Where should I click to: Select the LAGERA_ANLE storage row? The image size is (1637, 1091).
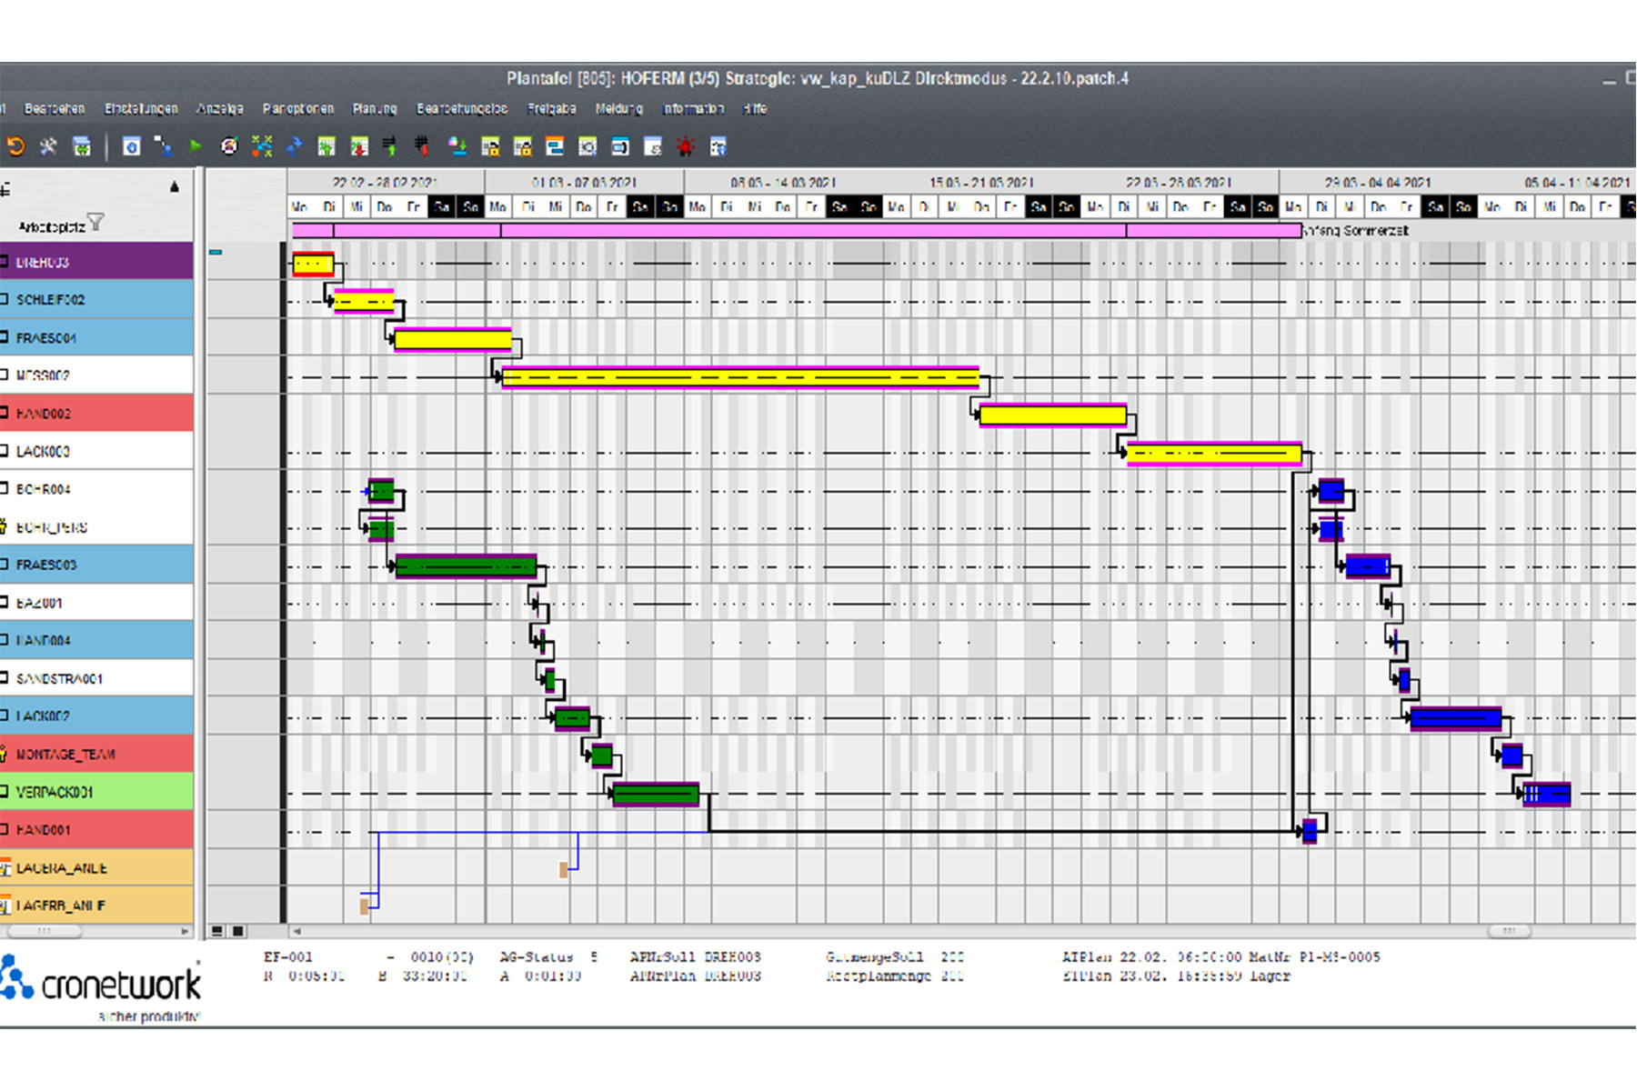96,868
